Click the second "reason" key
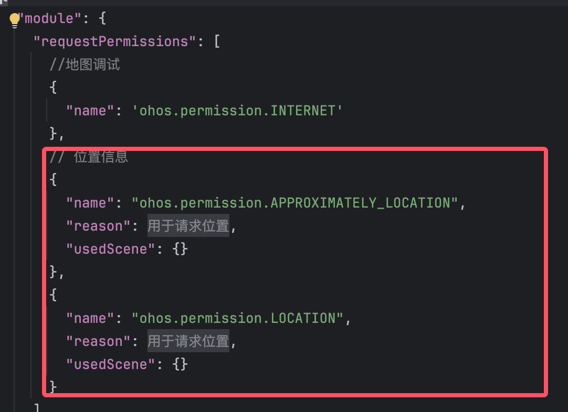568x412 pixels. [x=99, y=341]
